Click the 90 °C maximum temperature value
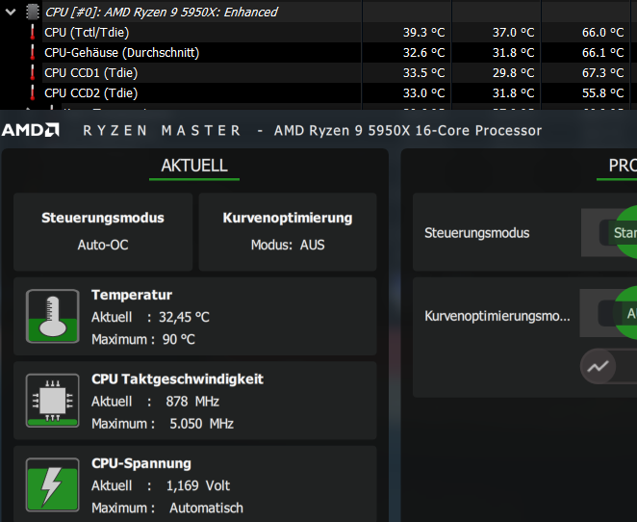The width and height of the screenshot is (637, 522). 179,339
